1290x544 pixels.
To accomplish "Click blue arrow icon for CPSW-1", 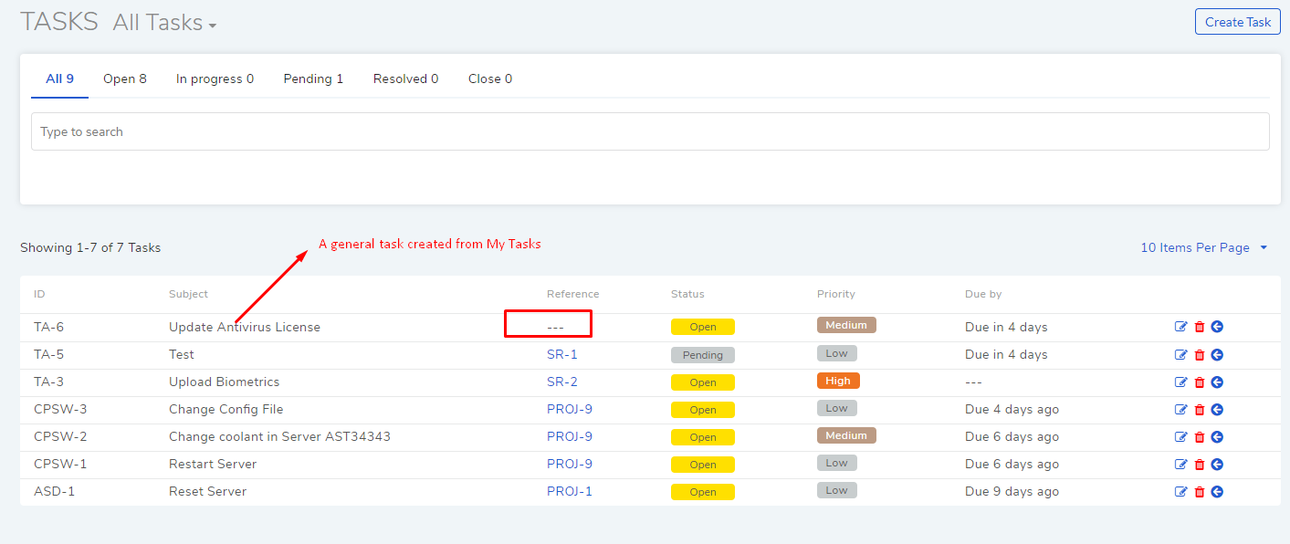I will pyautogui.click(x=1217, y=464).
